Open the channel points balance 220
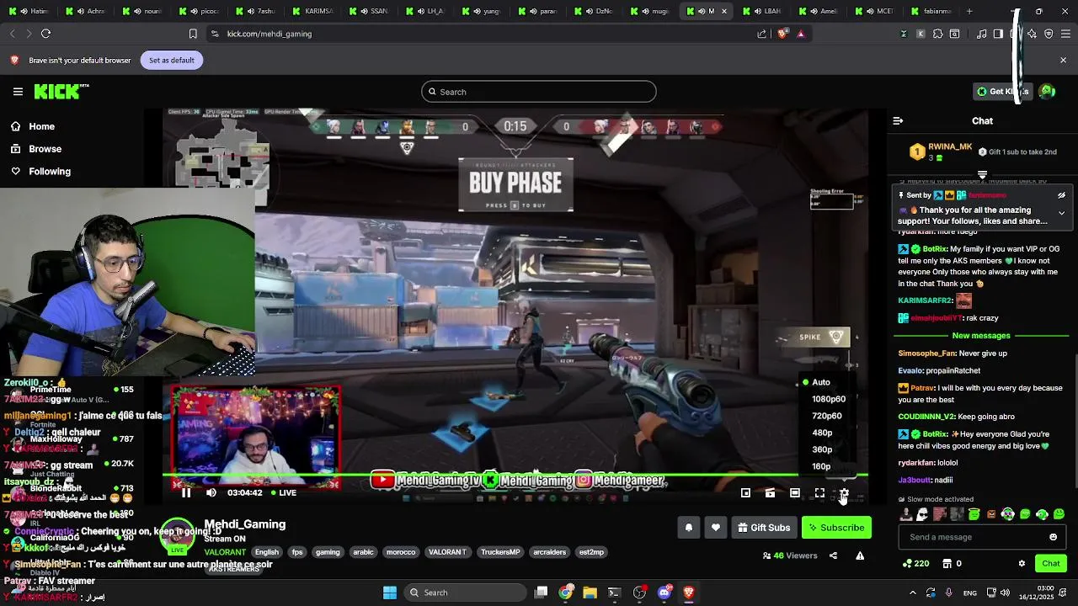This screenshot has width=1078, height=606. click(x=915, y=564)
